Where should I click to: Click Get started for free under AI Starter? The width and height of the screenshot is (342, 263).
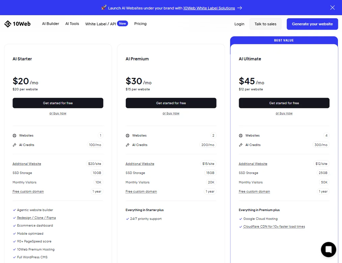[58, 103]
